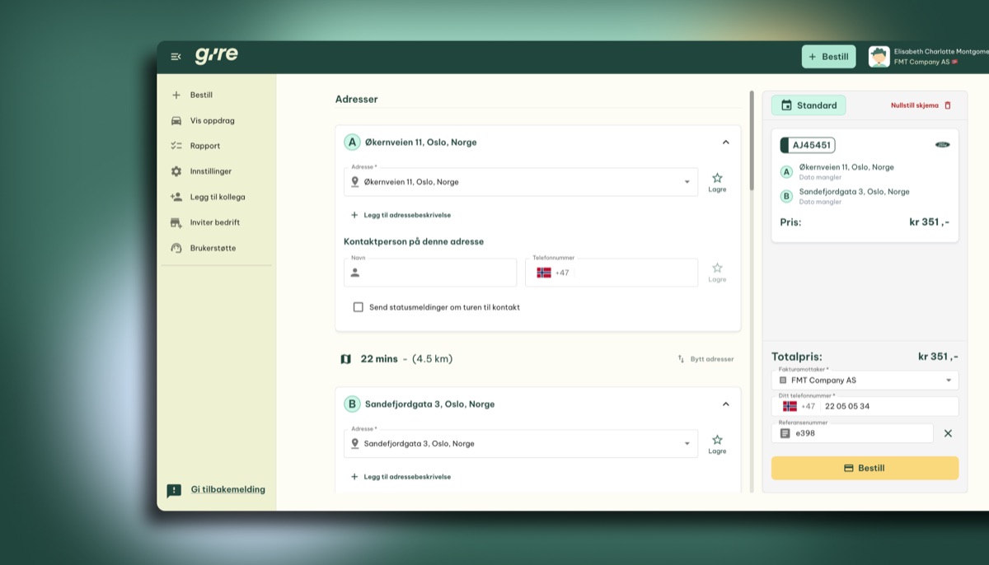This screenshot has height=565, width=989.
Task: Click the gire logo
Action: pyautogui.click(x=216, y=56)
